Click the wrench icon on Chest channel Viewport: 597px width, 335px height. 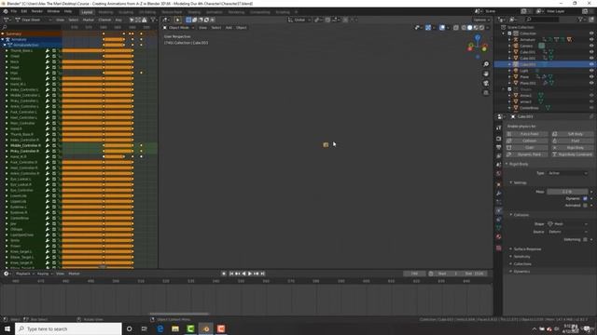tap(48, 56)
